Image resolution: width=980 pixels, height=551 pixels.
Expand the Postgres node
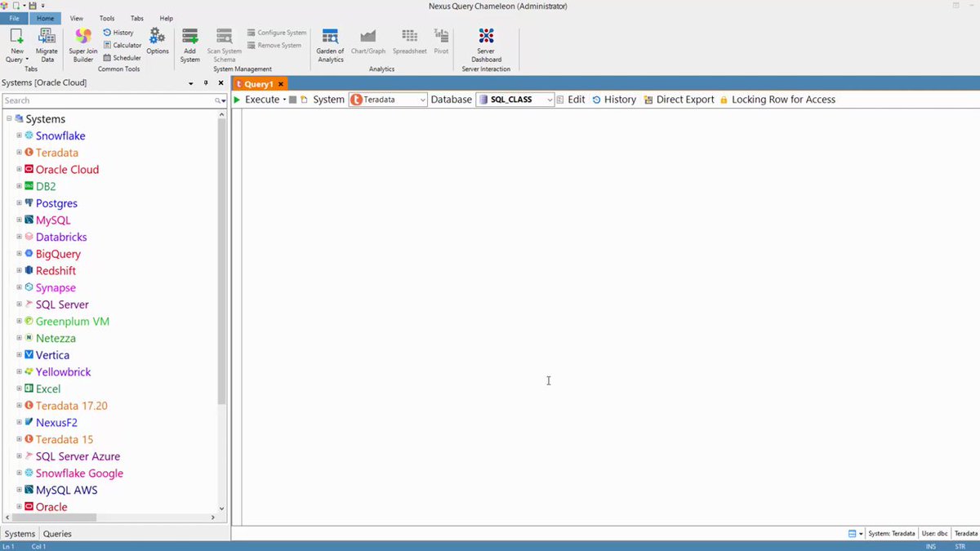pyautogui.click(x=19, y=203)
